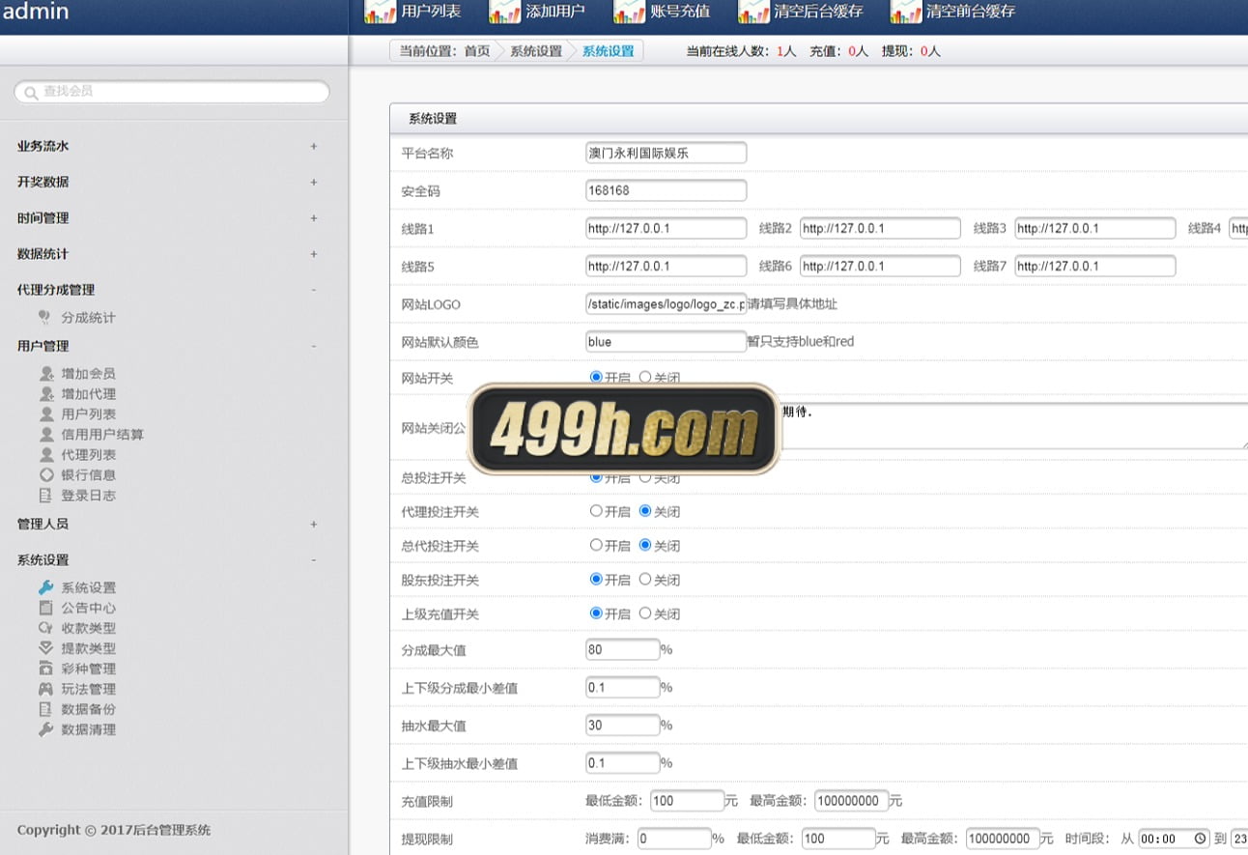The height and width of the screenshot is (855, 1248).
Task: Open 银行信息 from sidebar
Action: [x=89, y=474]
